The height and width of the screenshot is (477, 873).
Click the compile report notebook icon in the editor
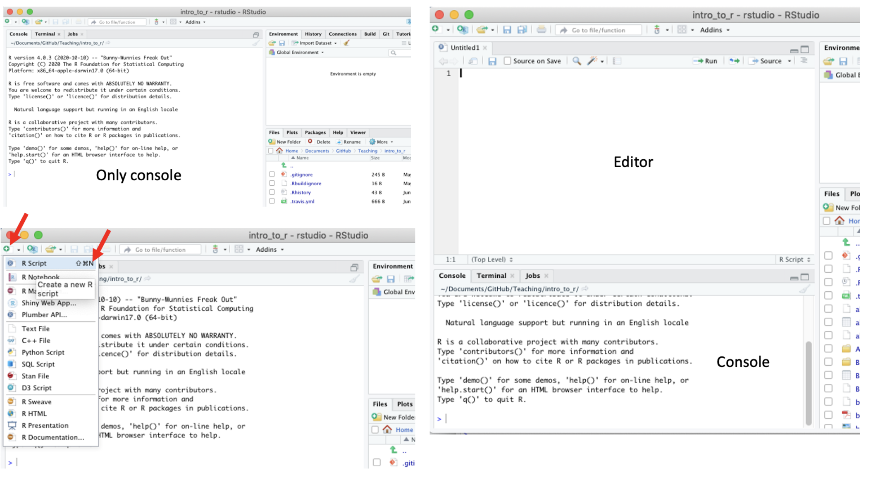617,61
